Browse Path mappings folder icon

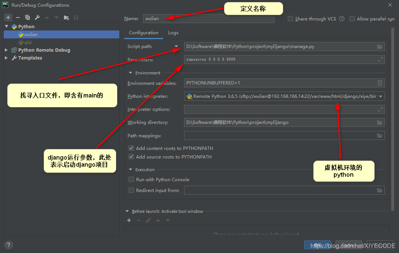[x=380, y=136]
